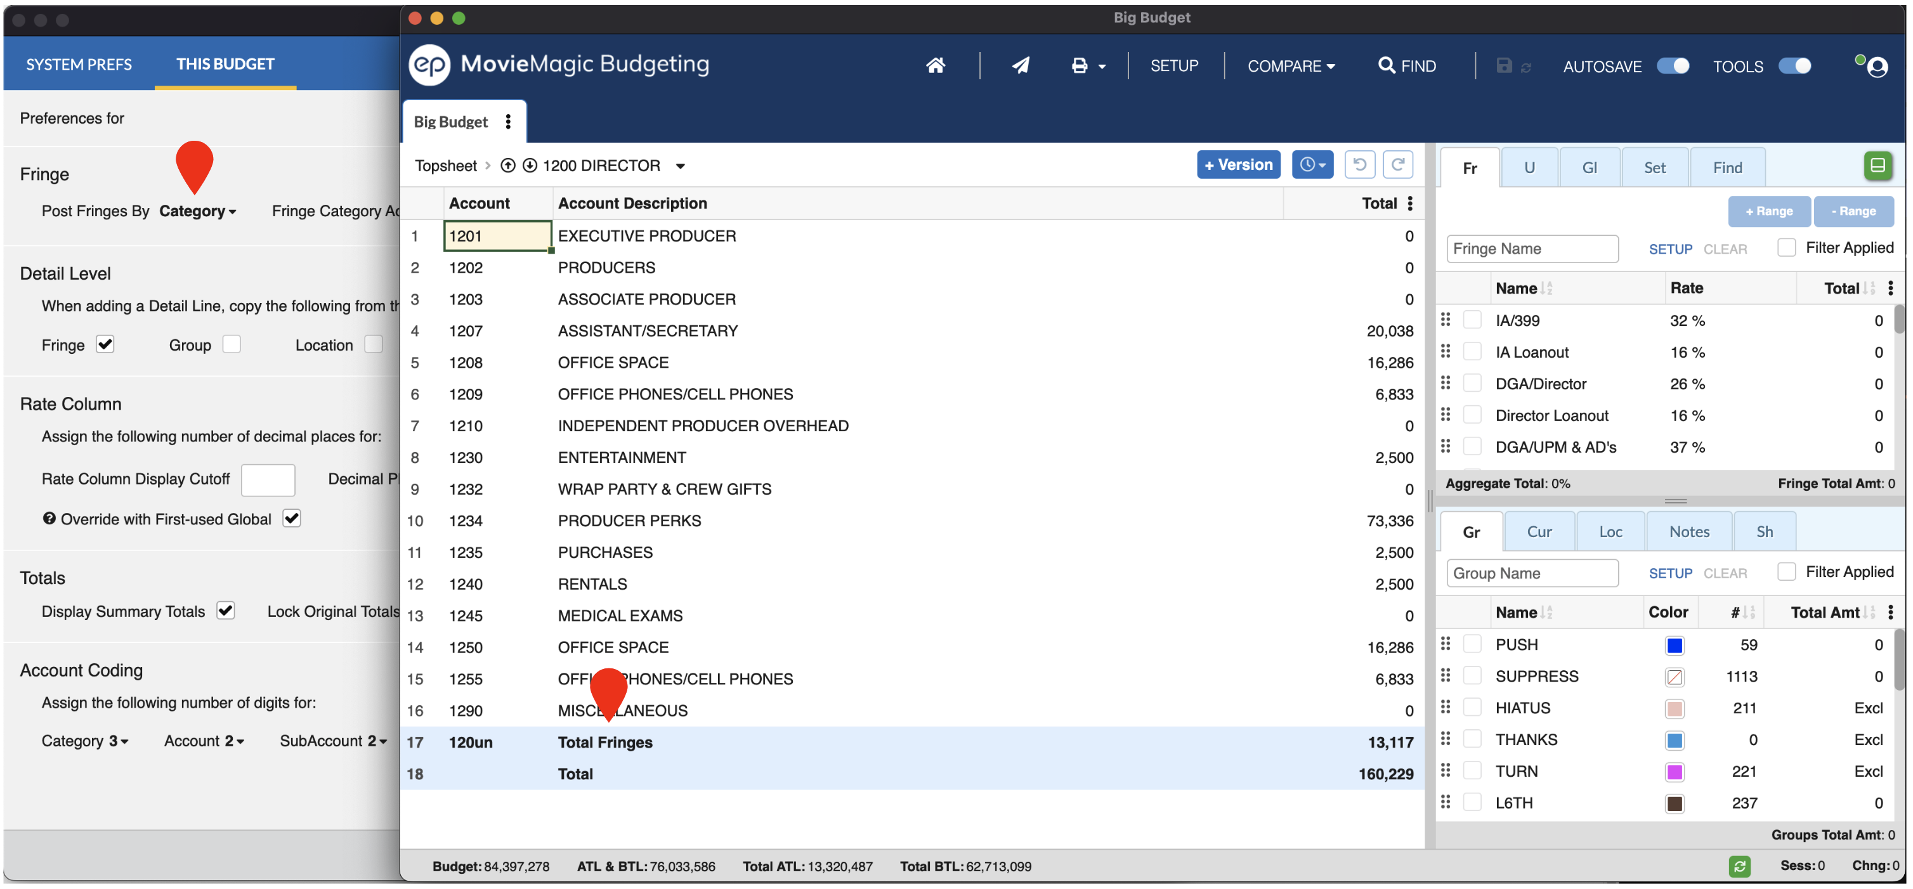Open groups table options kebab menu
This screenshot has height=889, width=1913.
pyautogui.click(x=1890, y=613)
